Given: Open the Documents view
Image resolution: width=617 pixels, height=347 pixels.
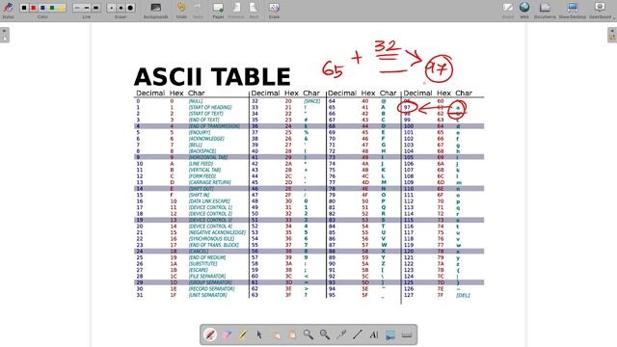Looking at the screenshot, I should point(545,10).
